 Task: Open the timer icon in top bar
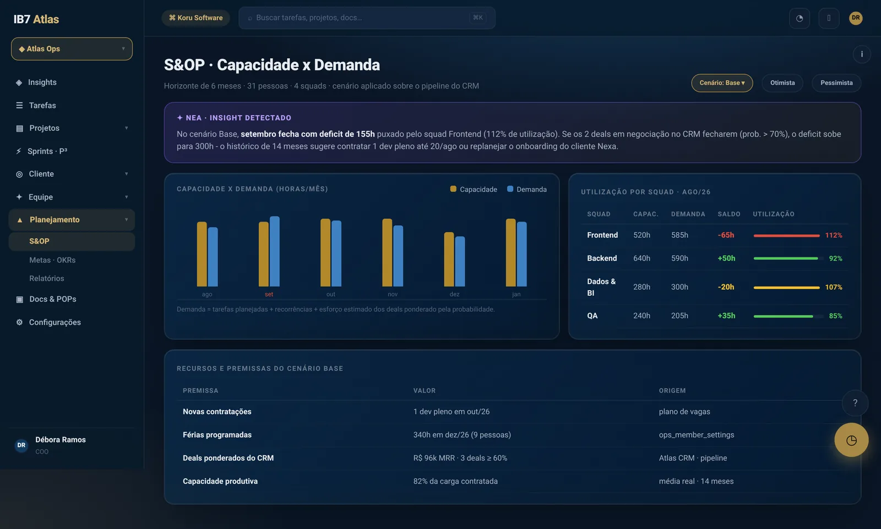click(800, 18)
